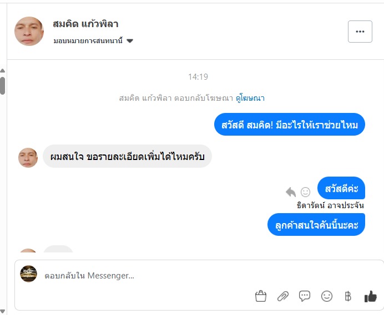
Task: Click the contact name สมคิด แก้วพิลา
Action: 85,24
